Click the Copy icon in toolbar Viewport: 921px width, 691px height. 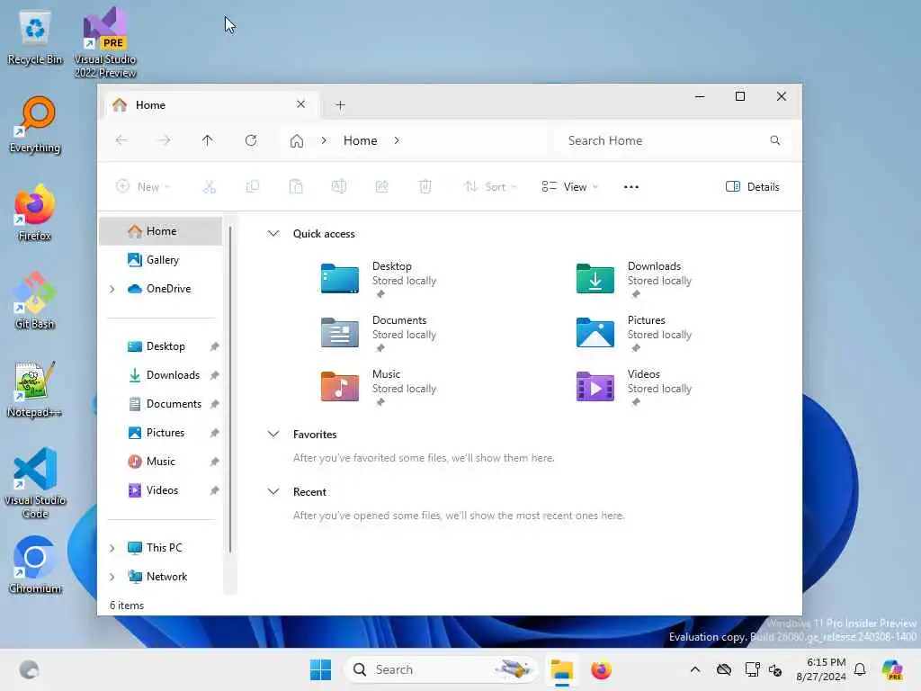tap(253, 187)
